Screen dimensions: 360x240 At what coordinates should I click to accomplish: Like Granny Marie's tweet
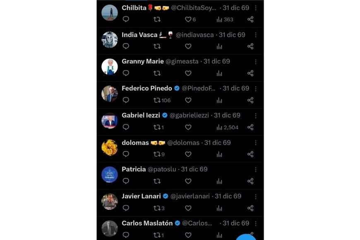pyautogui.click(x=188, y=73)
